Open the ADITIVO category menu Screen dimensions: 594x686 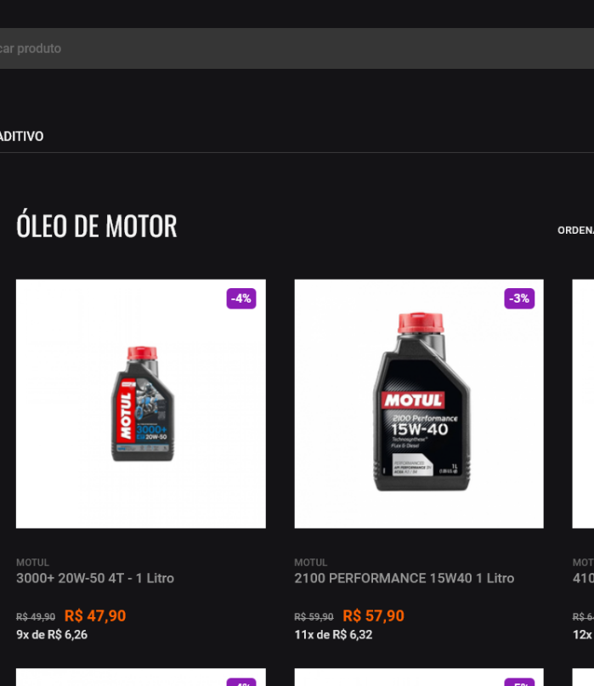(21, 136)
